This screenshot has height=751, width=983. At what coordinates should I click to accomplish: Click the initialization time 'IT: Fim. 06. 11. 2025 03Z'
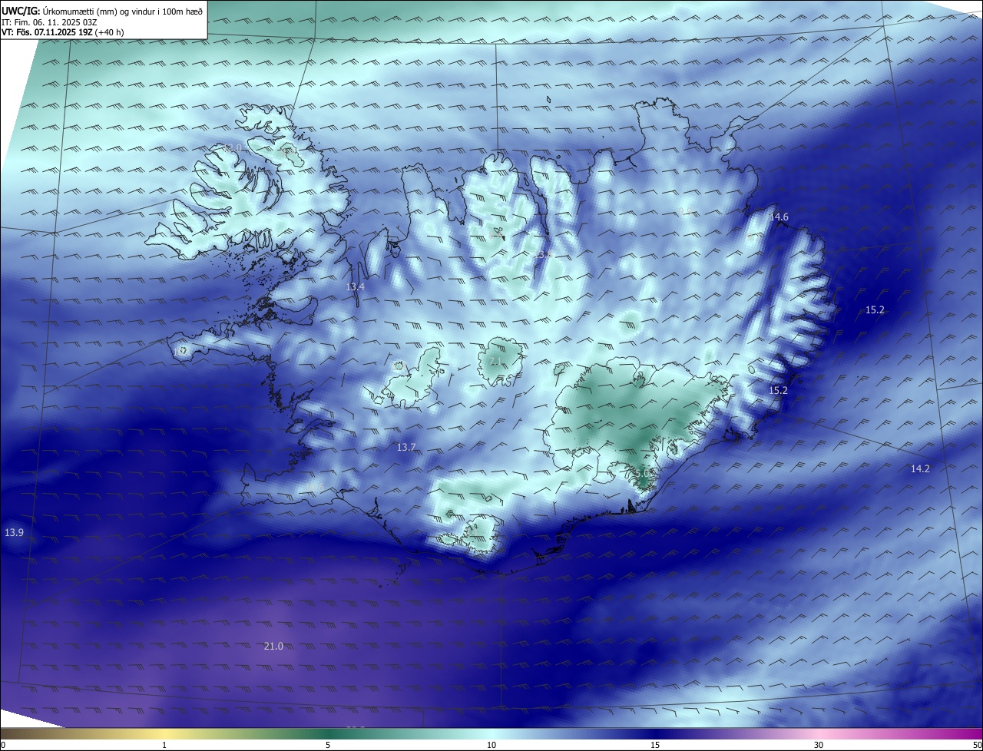point(48,22)
